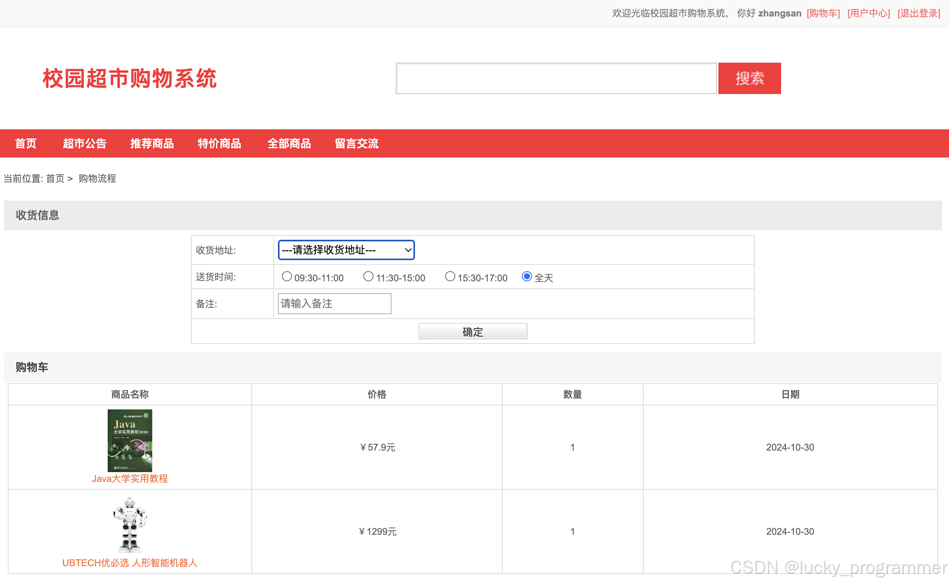Viewport: 949px width, 583px height.
Task: Switch to the 推荐商品 nav tab
Action: pyautogui.click(x=152, y=144)
